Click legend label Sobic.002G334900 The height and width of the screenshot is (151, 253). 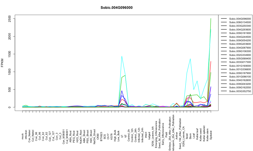240,55
